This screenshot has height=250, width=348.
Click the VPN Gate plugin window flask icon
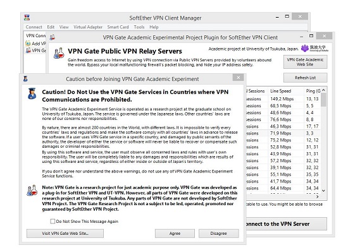point(53,37)
